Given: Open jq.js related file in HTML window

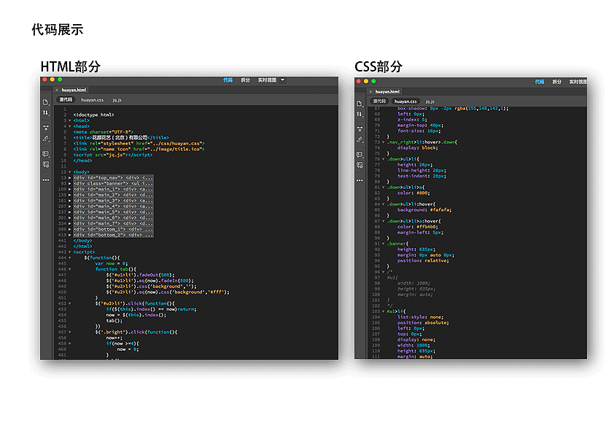Looking at the screenshot, I should tap(117, 100).
